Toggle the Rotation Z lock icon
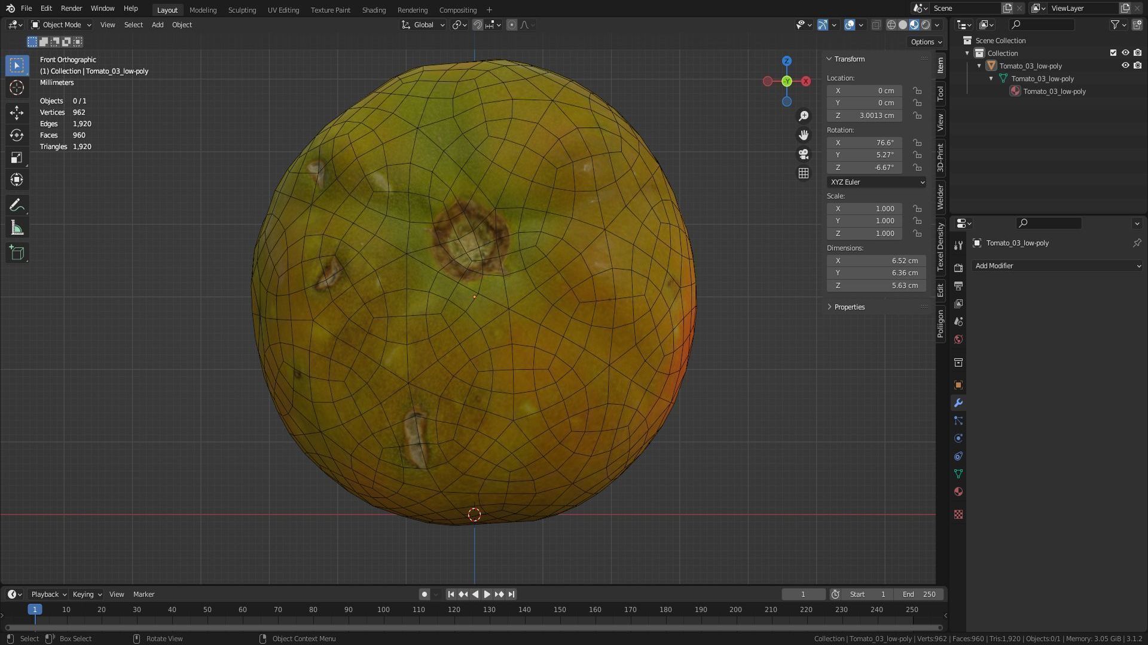The width and height of the screenshot is (1148, 645). [917, 168]
